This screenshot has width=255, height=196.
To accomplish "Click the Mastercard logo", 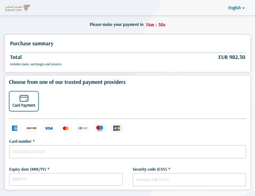I will tap(66, 128).
